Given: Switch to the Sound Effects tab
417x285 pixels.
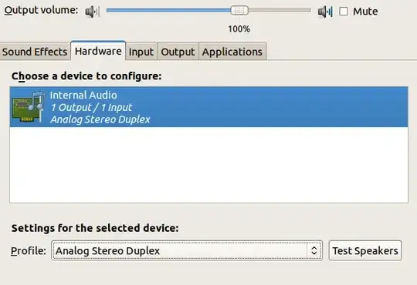Looking at the screenshot, I should (35, 52).
